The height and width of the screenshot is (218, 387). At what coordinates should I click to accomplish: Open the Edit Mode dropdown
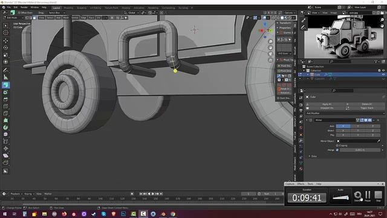(13, 18)
